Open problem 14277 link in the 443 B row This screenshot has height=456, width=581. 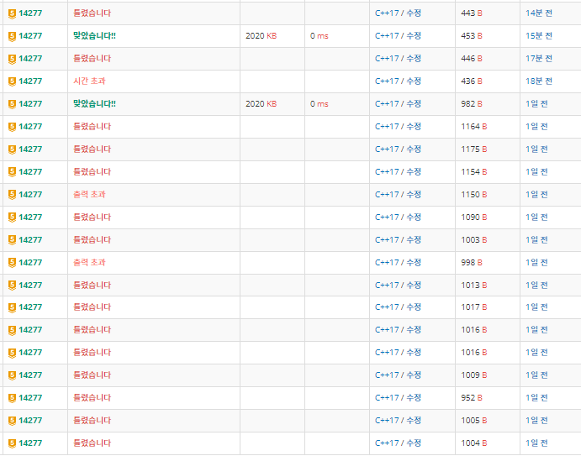tap(30, 13)
